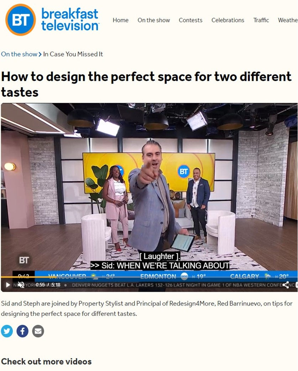This screenshot has height=371, width=298.
Task: Go to the Contests page
Action: [190, 20]
